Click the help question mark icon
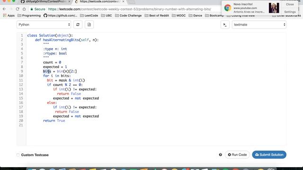The image size is (303, 170). click(x=221, y=155)
